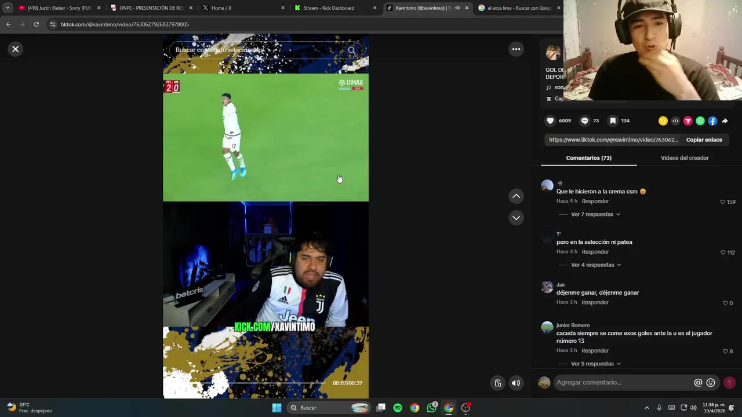
Task: Close the TikTok video viewer
Action: tap(16, 49)
